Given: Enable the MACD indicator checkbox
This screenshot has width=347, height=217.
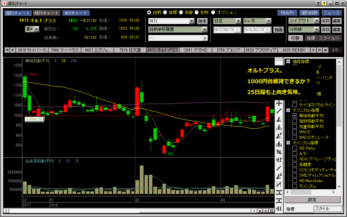Looking at the screenshot, I should point(295,132).
